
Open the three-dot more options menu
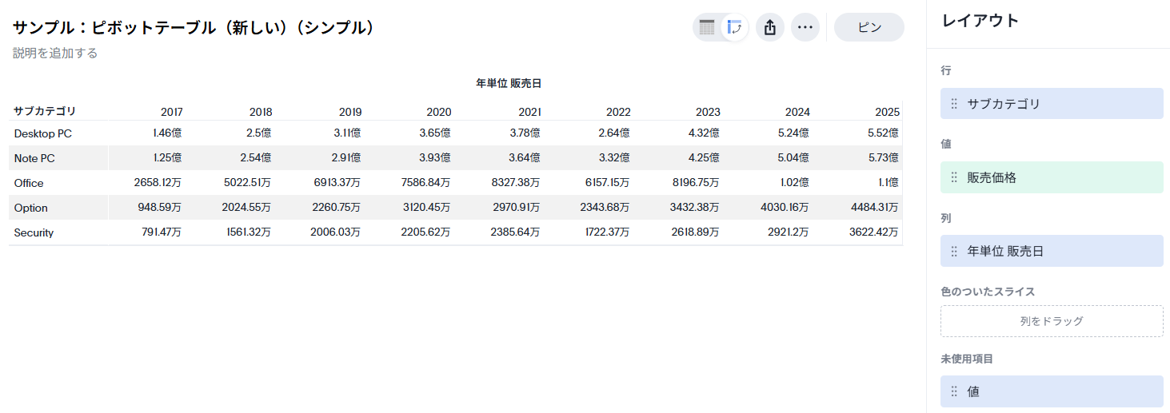(x=805, y=27)
